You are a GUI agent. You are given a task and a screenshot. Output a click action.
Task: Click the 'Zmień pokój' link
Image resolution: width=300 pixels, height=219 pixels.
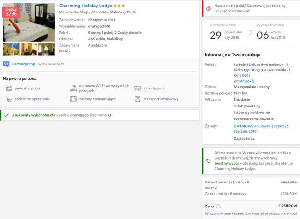[244, 81]
